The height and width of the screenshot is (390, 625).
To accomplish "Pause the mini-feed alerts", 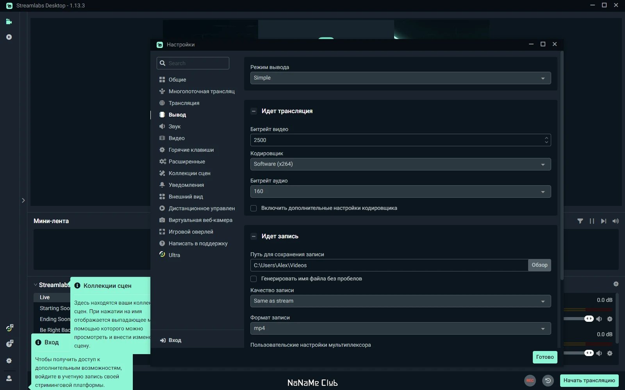I will click(592, 221).
